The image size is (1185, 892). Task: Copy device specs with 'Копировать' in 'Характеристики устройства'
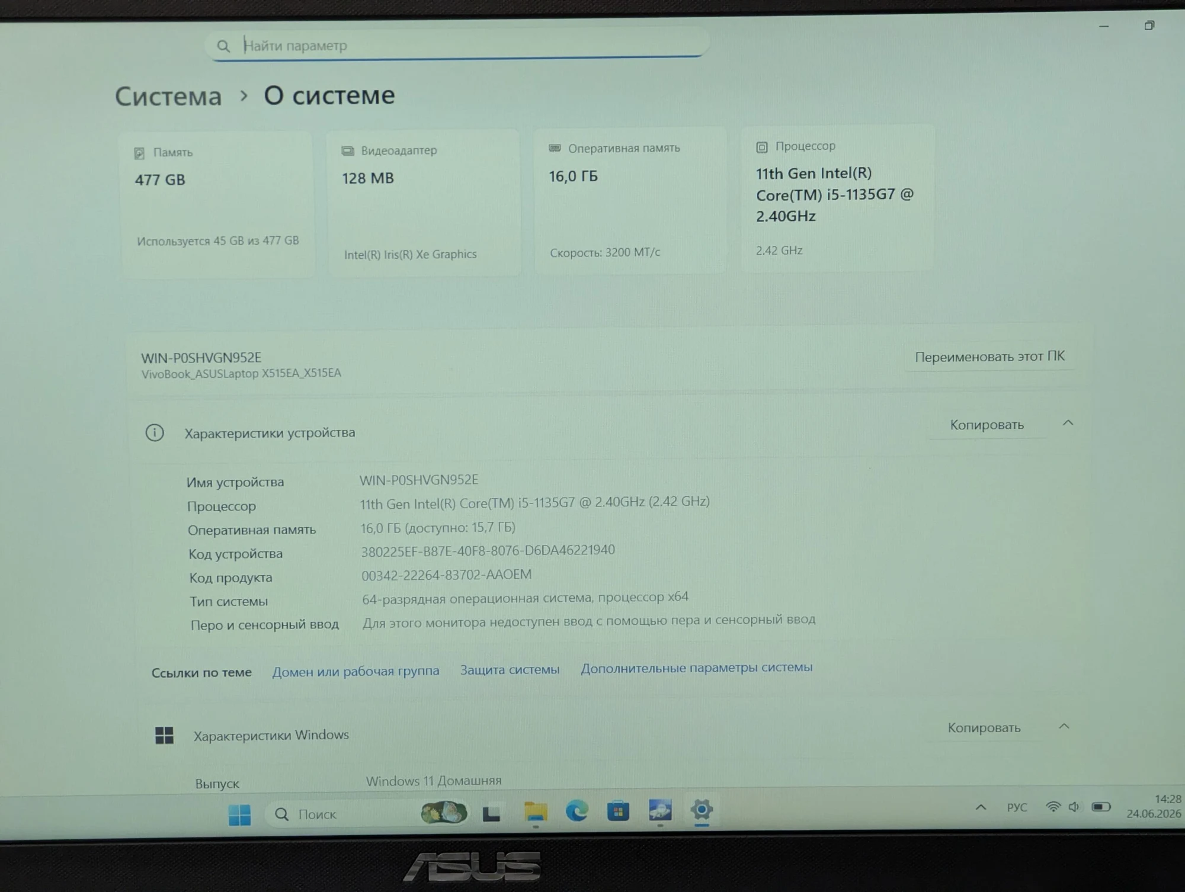pos(987,425)
